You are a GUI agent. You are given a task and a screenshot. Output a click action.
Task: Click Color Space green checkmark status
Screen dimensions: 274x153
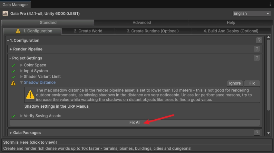13,65
